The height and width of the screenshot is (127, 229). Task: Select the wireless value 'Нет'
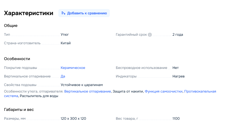click(x=175, y=68)
